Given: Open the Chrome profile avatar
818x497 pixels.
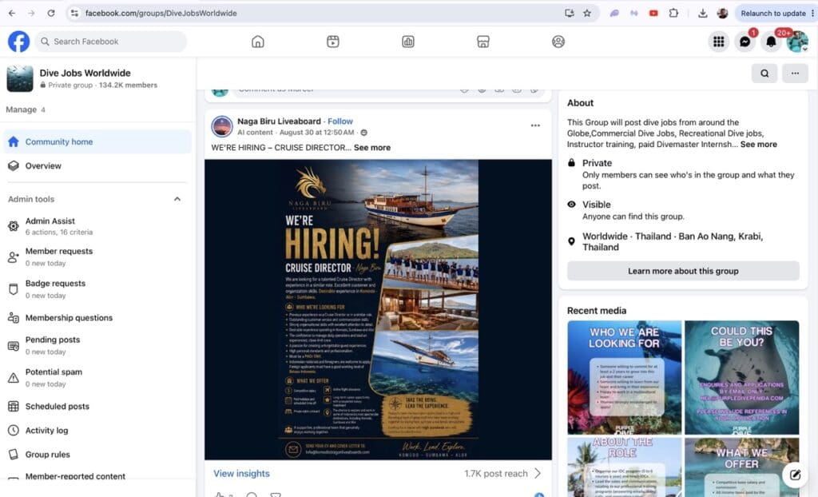Looking at the screenshot, I should [x=722, y=13].
